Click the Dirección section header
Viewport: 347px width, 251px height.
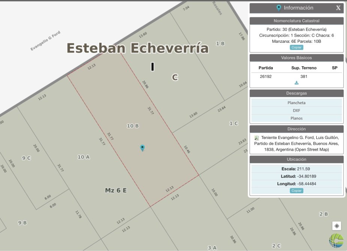(x=296, y=129)
